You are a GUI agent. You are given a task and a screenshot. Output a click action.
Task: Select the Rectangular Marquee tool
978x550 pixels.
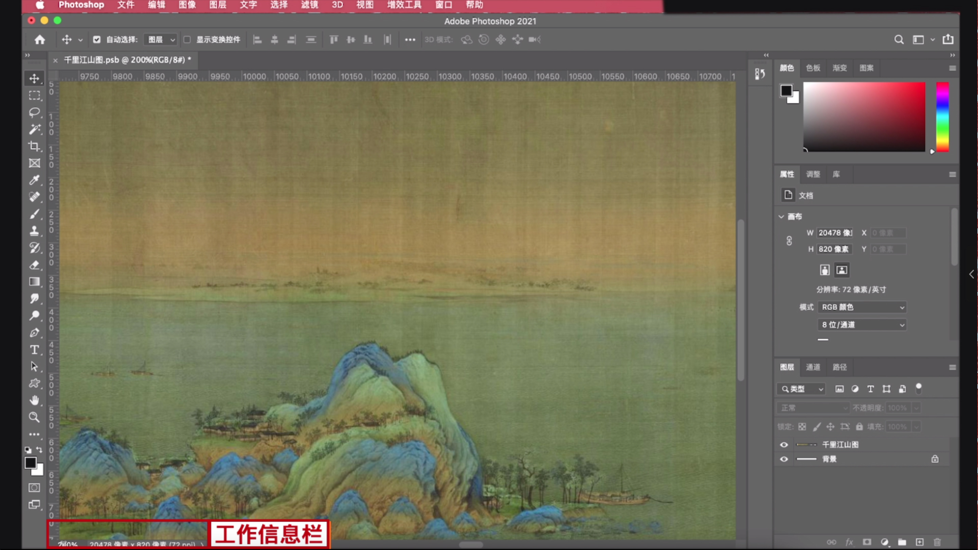pyautogui.click(x=35, y=95)
